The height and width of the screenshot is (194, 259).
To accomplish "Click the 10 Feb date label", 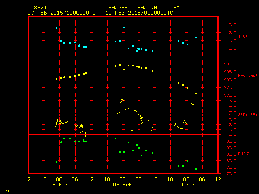I will click(x=186, y=184).
